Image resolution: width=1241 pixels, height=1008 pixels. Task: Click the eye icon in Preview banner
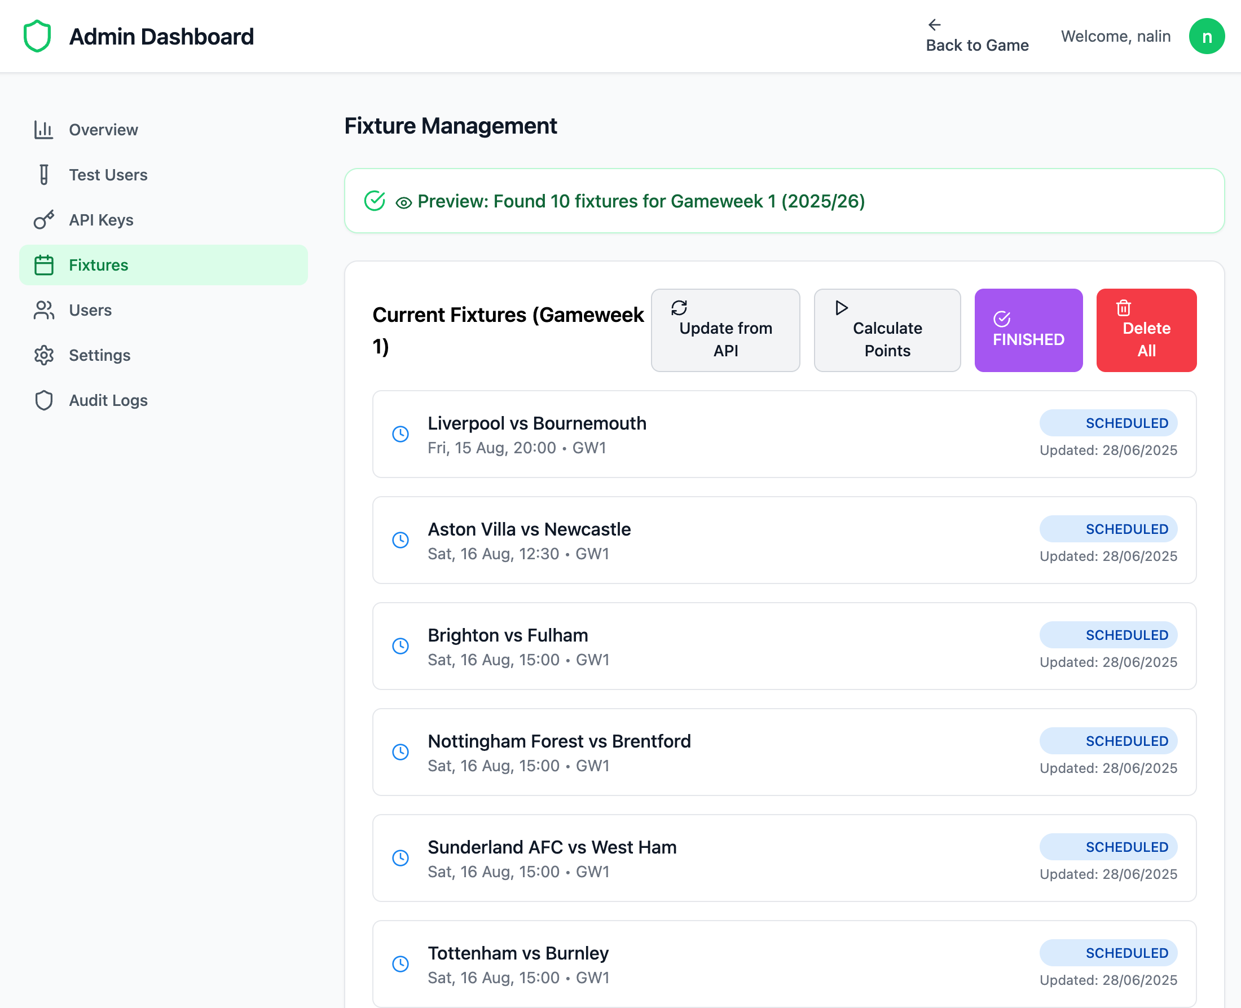[403, 202]
